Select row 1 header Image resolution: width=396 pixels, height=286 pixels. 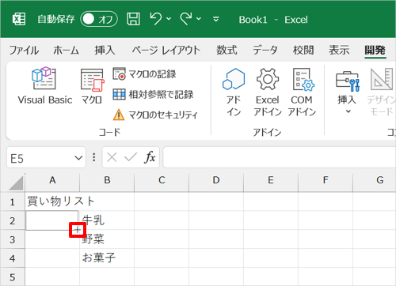13,201
